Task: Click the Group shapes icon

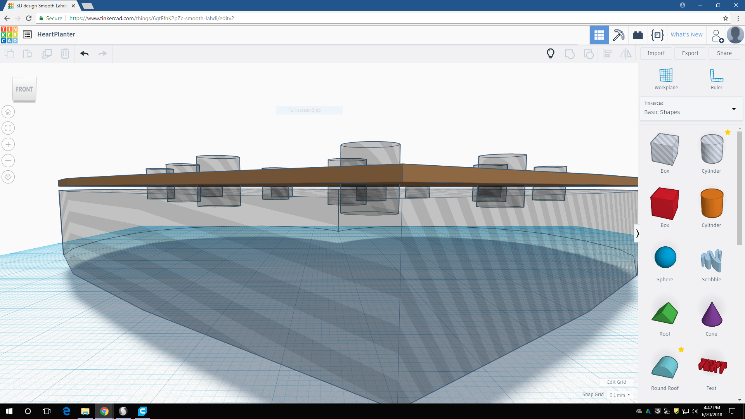Action: point(570,54)
